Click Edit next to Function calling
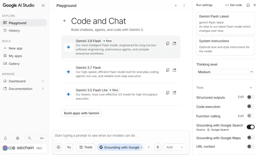Image resolution: width=259 pixels, height=155 pixels. click(241, 116)
